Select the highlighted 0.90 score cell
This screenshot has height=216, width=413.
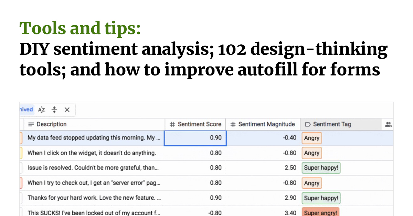(x=195, y=137)
